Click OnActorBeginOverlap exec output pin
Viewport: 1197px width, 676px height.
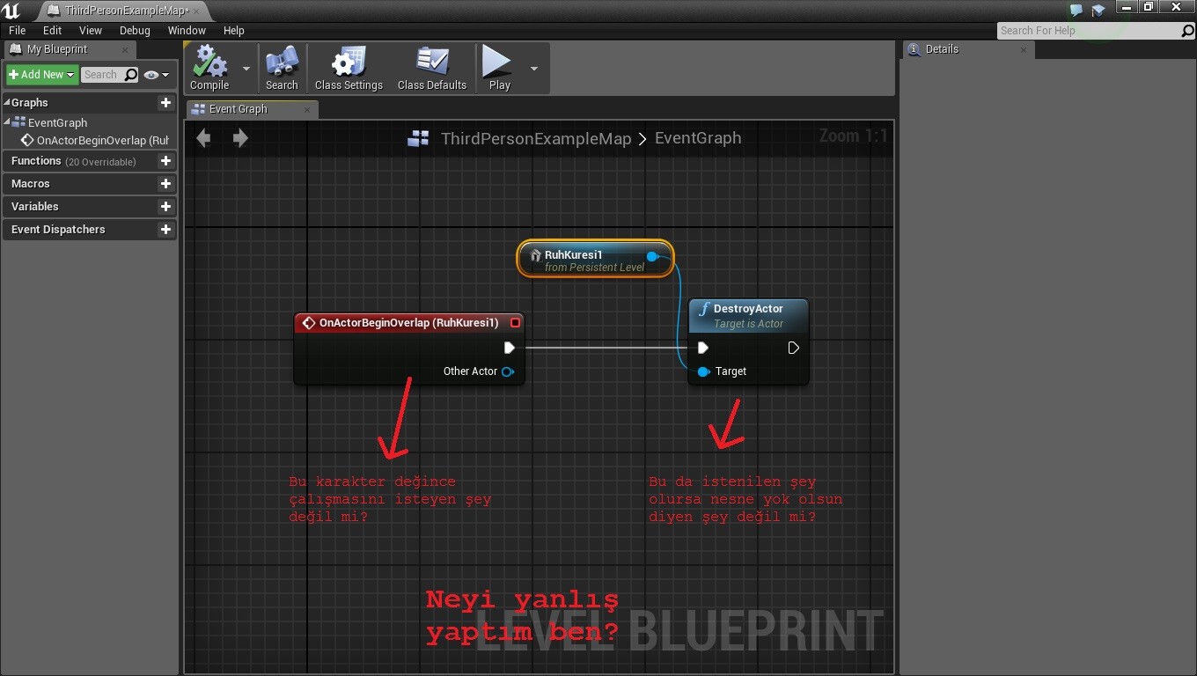coord(509,348)
